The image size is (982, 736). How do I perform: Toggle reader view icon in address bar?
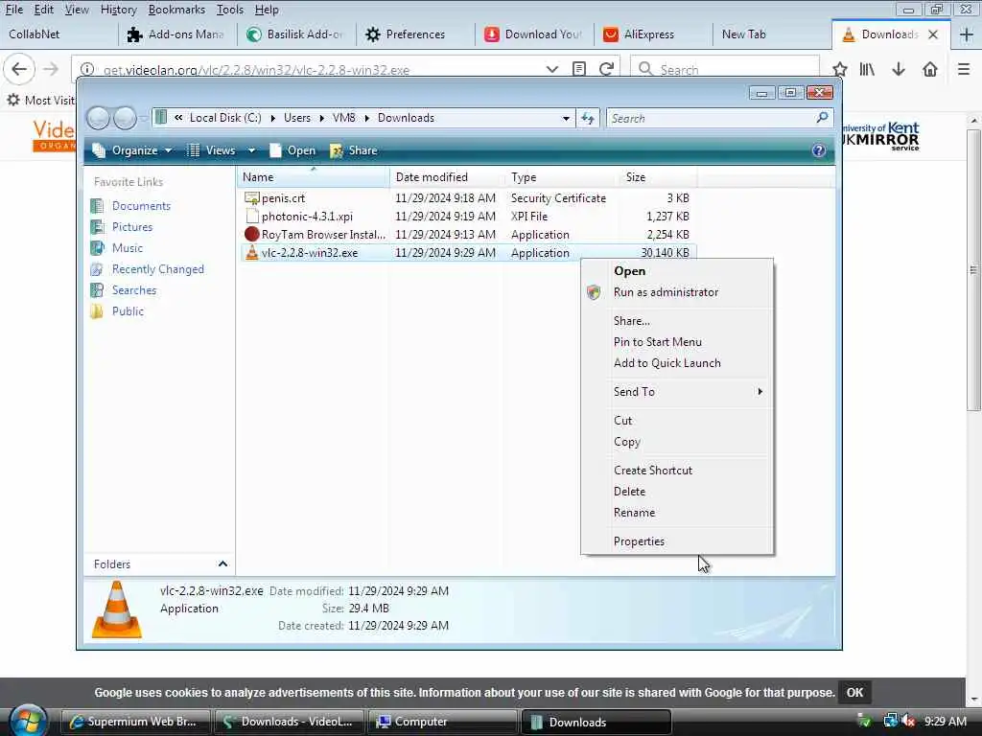[579, 69]
